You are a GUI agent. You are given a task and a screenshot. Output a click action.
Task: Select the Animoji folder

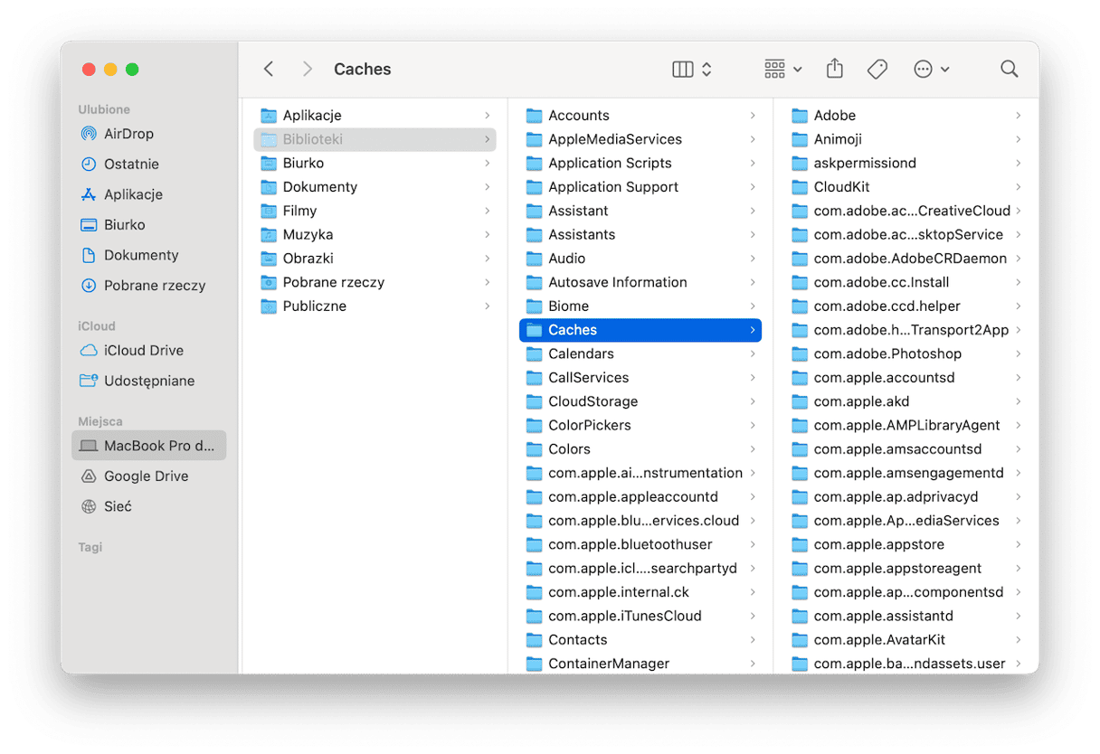pos(906,139)
